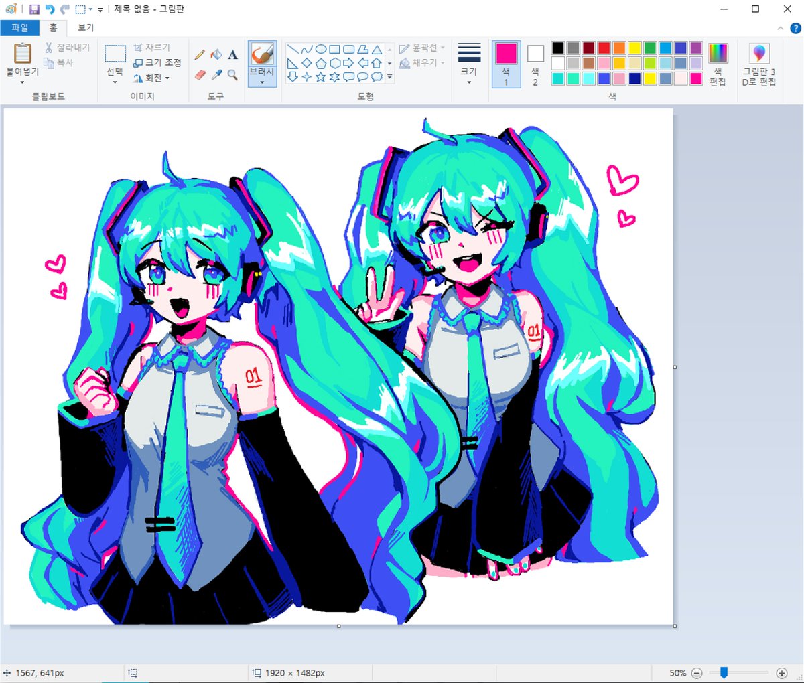Click the rectangular Select tool icon
The height and width of the screenshot is (683, 804).
point(115,54)
